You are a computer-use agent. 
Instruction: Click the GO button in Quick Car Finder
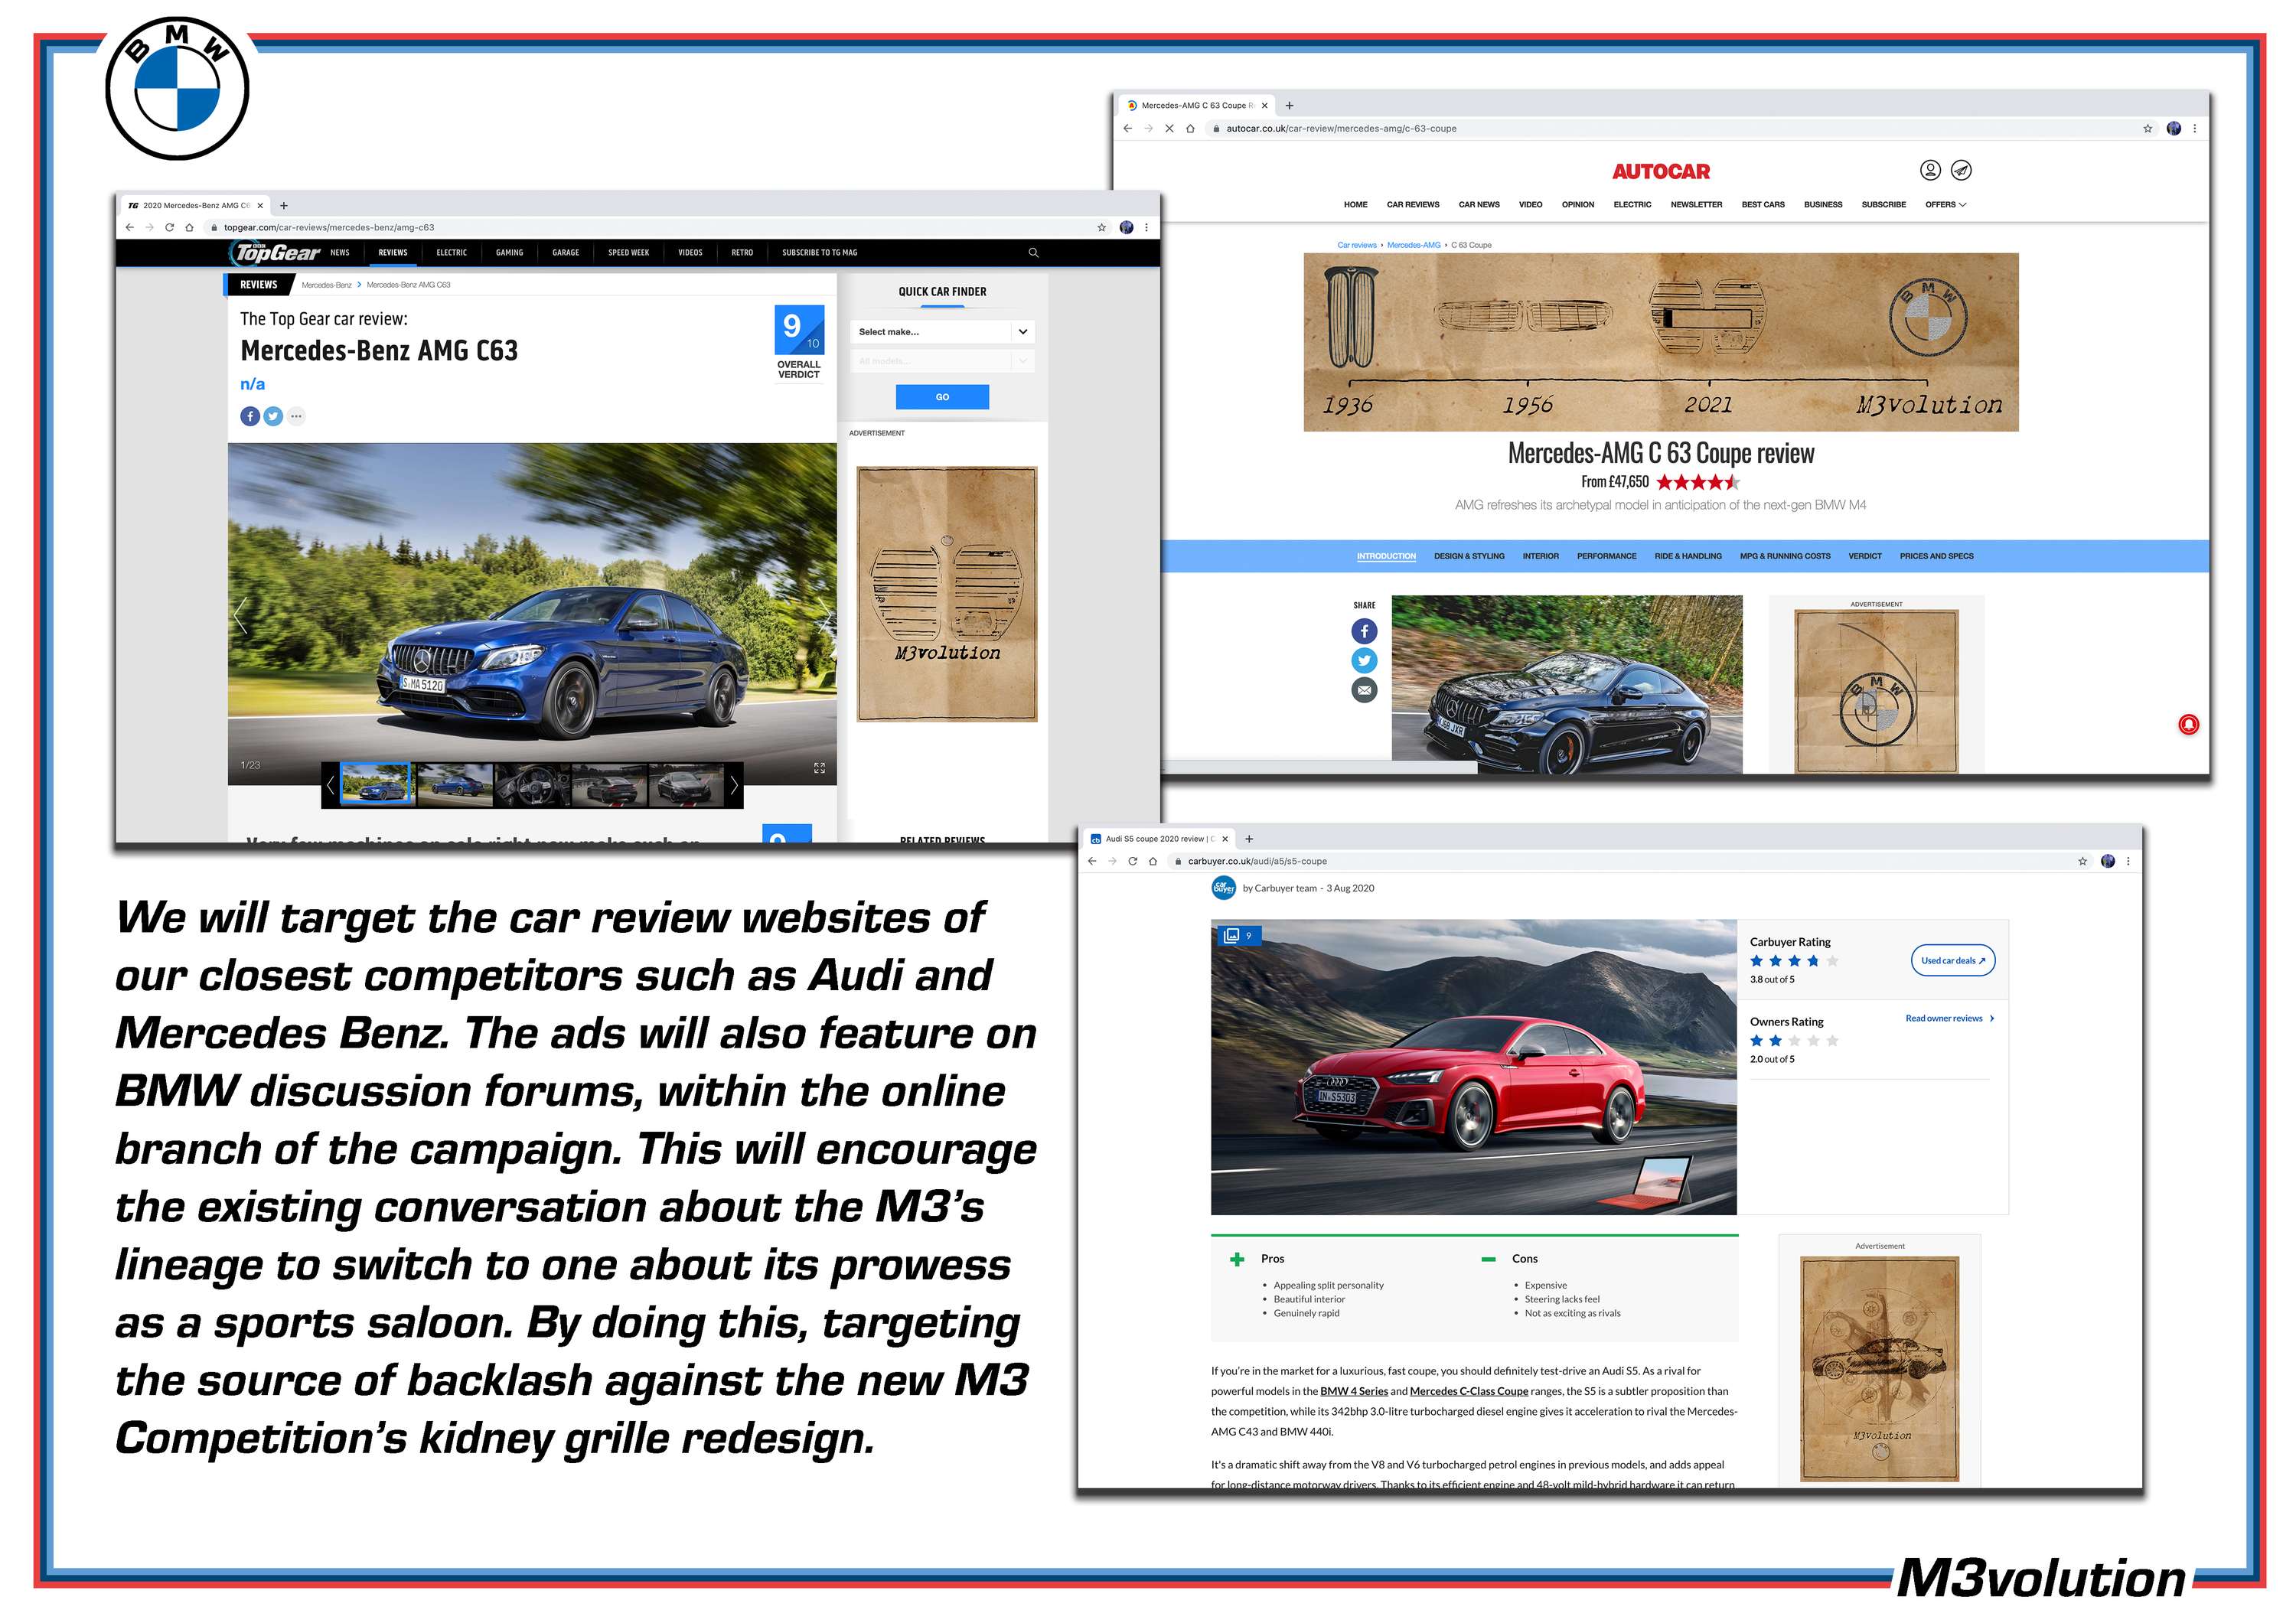pos(942,397)
